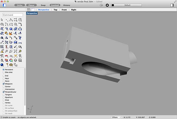Select the Circle tool
The image size is (177, 119).
pyautogui.click(x=20, y=20)
